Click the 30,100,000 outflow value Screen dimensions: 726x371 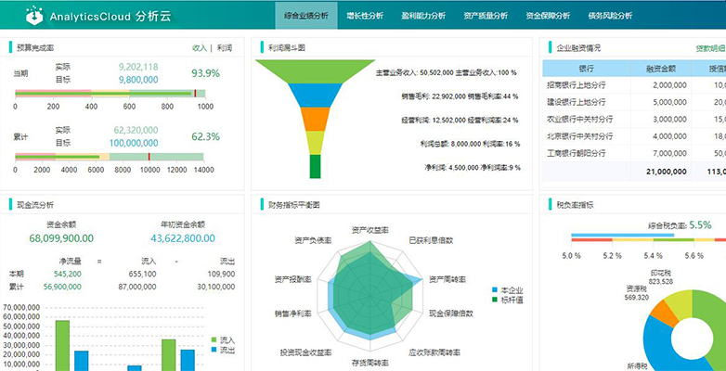tap(216, 287)
